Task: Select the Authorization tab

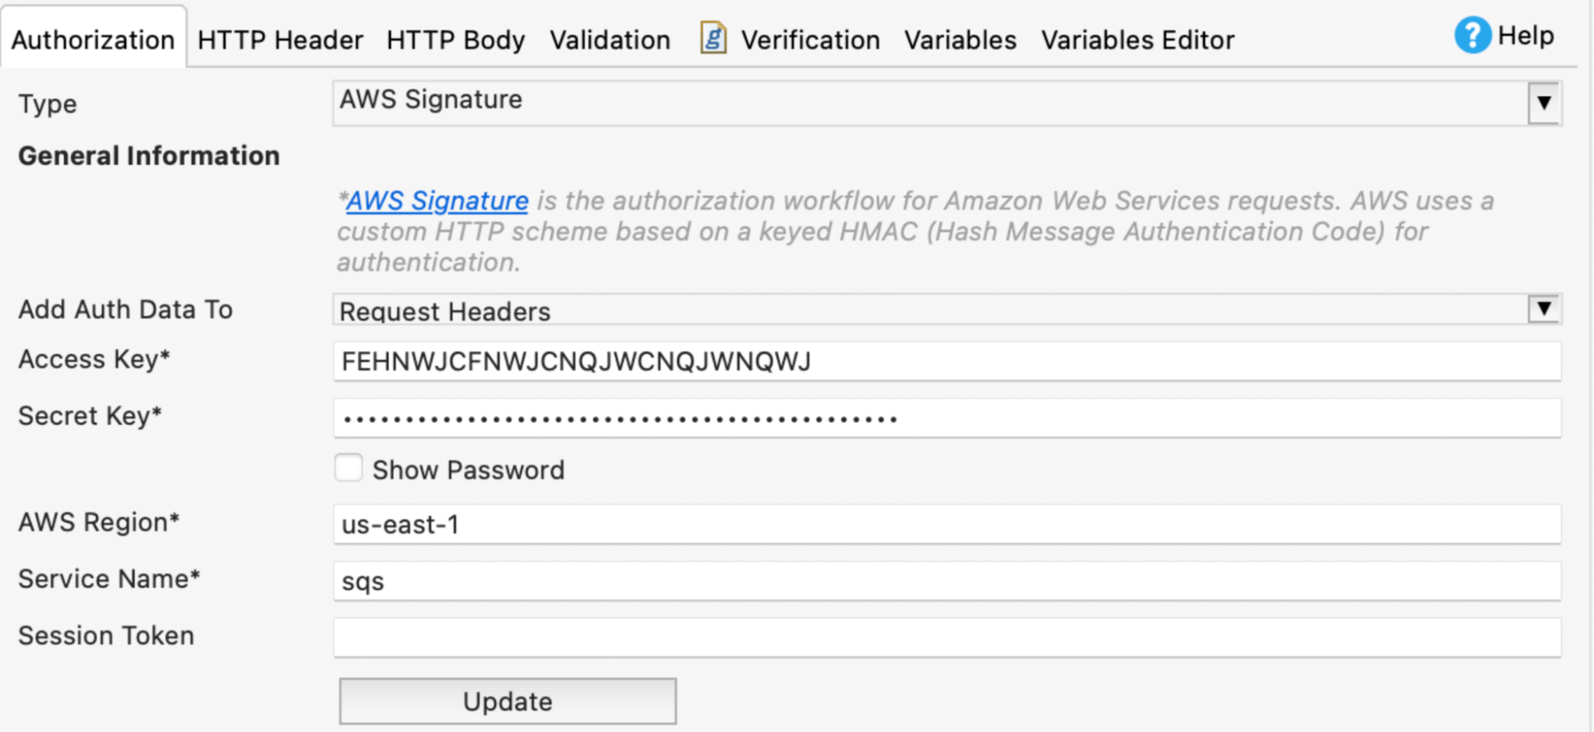Action: pos(93,40)
